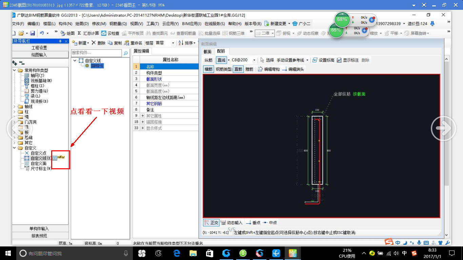Activate 直线 line drawing toggle

coord(221,60)
